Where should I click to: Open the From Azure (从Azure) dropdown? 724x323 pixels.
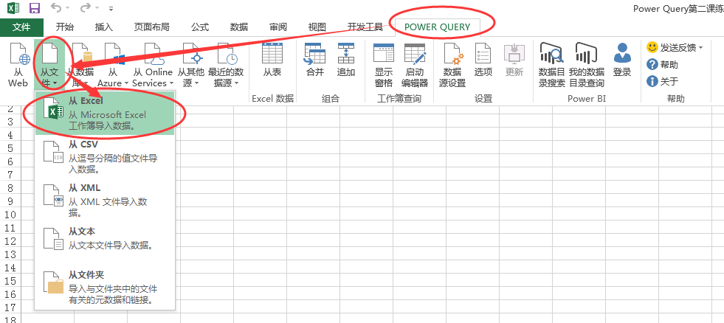(x=113, y=66)
